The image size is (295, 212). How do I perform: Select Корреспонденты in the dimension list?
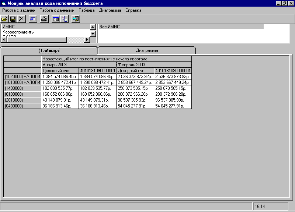tap(46, 32)
